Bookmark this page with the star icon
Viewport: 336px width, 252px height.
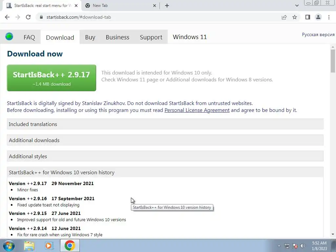point(295,17)
